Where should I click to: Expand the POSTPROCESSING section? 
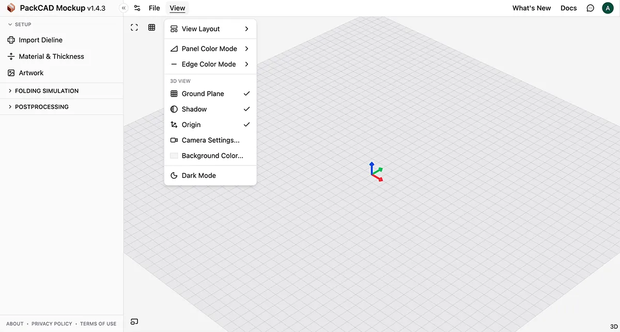coord(38,107)
